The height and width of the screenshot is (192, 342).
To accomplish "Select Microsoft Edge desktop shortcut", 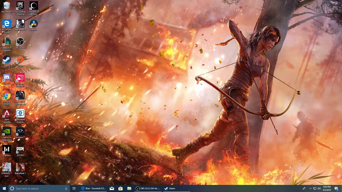I will point(7,26).
